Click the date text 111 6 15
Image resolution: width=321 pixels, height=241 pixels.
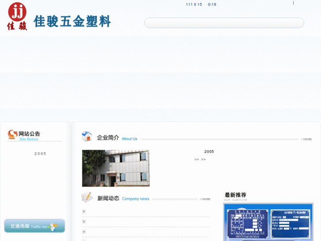[x=194, y=4]
